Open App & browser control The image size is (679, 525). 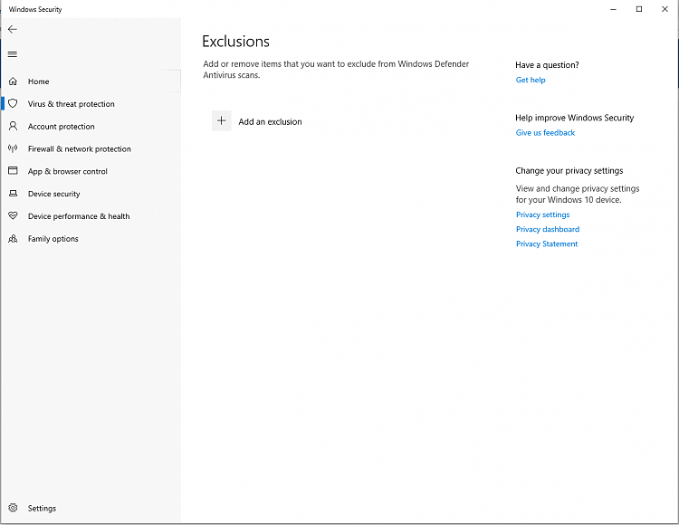click(x=68, y=171)
